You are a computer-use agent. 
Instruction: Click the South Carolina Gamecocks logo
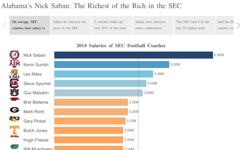pos(14,83)
